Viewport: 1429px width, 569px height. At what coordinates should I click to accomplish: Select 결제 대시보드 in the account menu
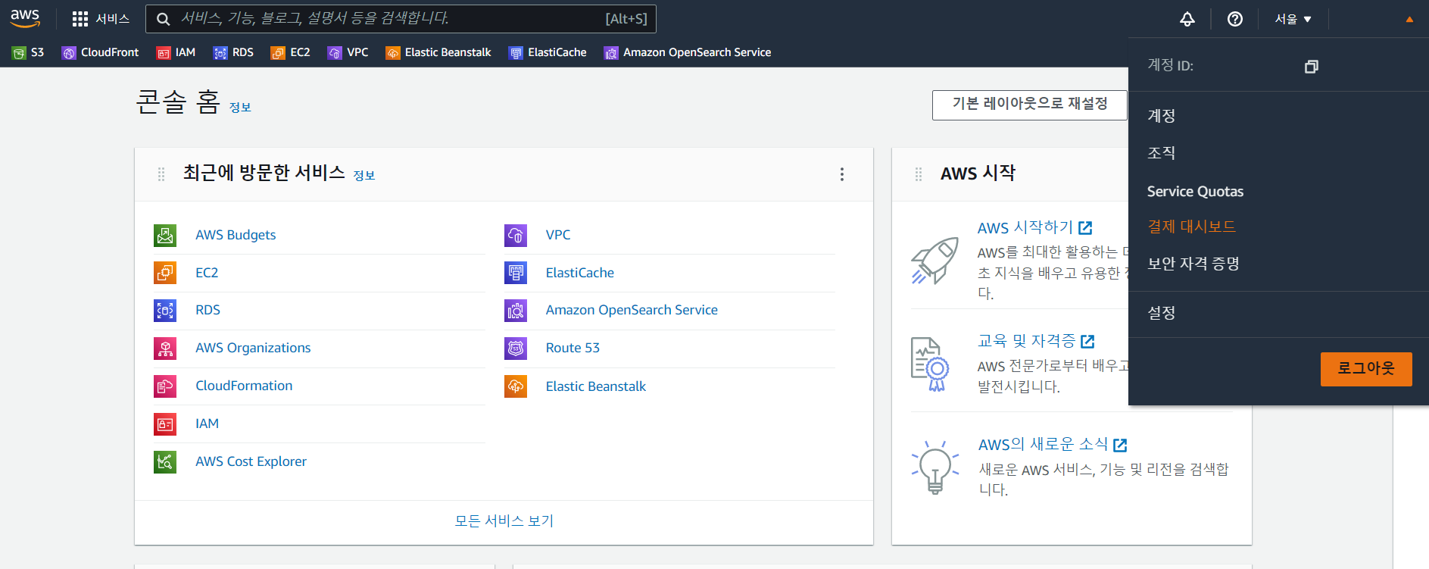point(1191,226)
